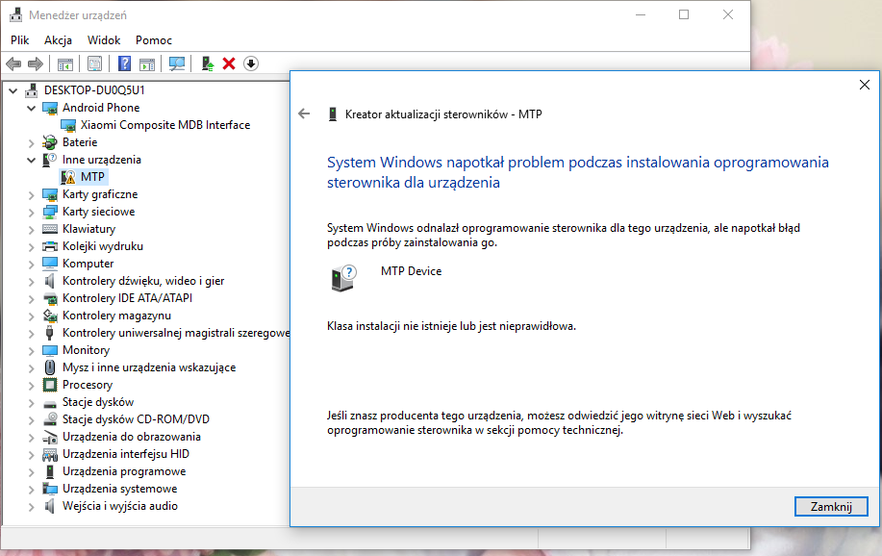This screenshot has width=882, height=556.
Task: Select the Monitory category
Action: [x=86, y=350]
